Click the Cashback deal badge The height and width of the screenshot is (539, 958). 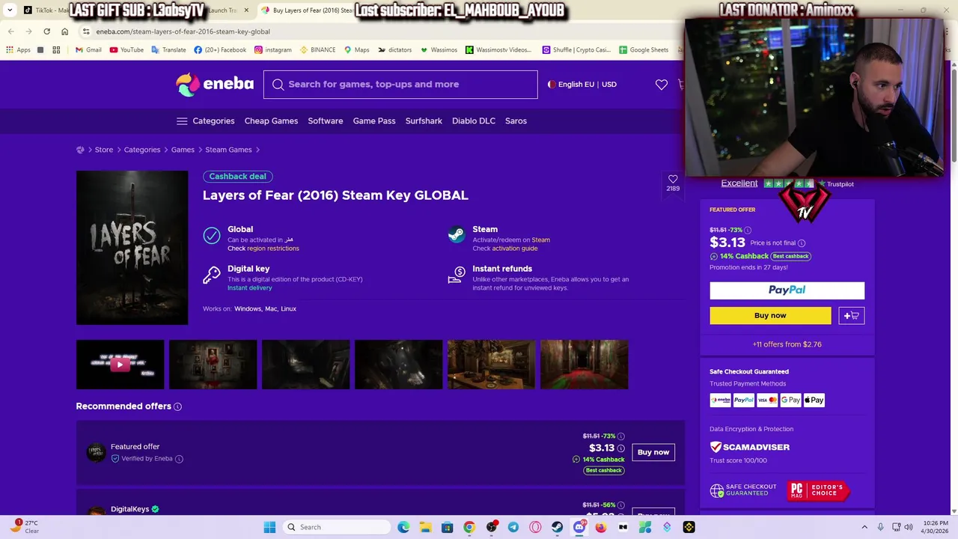(x=237, y=177)
